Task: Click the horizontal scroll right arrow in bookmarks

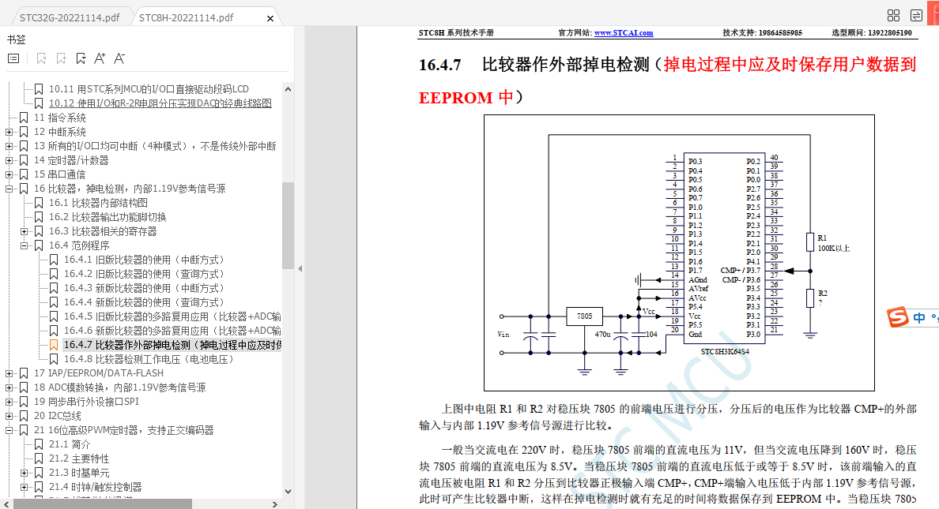Action: (x=275, y=504)
